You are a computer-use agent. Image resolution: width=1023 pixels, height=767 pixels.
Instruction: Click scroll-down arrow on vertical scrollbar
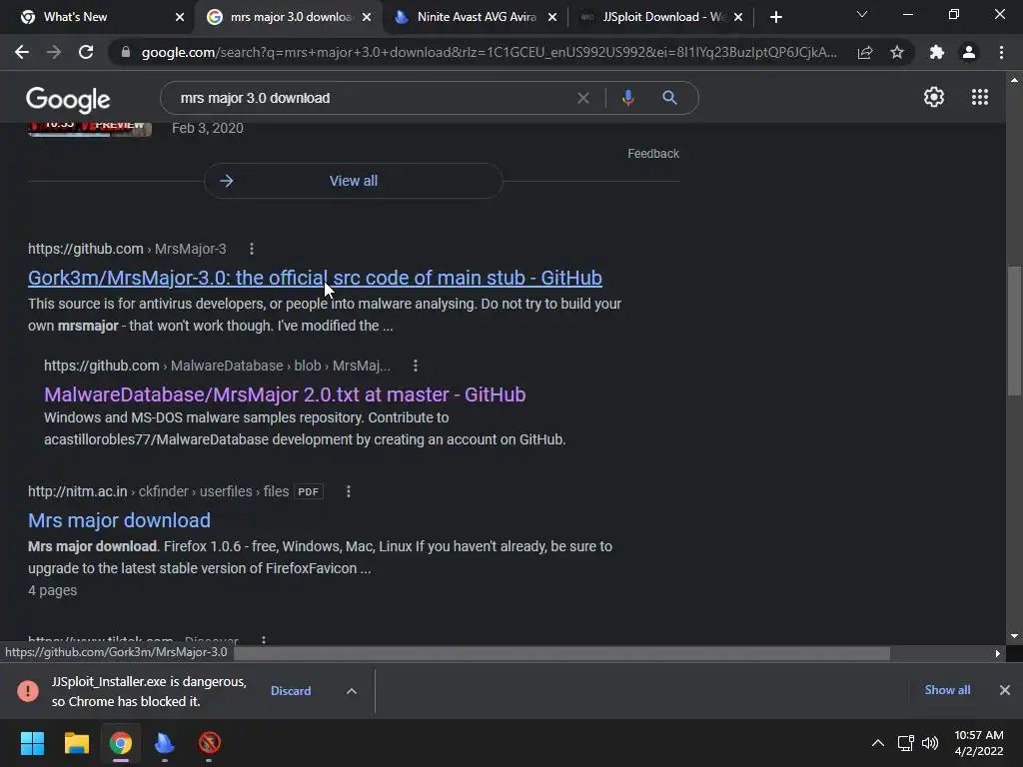point(1014,636)
